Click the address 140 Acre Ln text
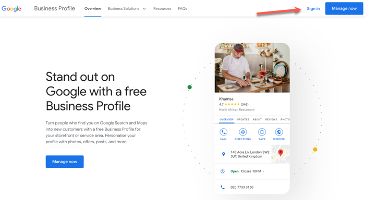The width and height of the screenshot is (365, 200). click(x=250, y=154)
